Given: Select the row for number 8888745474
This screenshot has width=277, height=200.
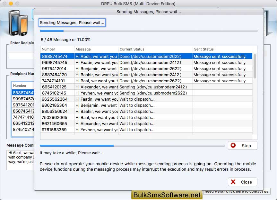Looking at the screenshot, I should pos(146,56).
